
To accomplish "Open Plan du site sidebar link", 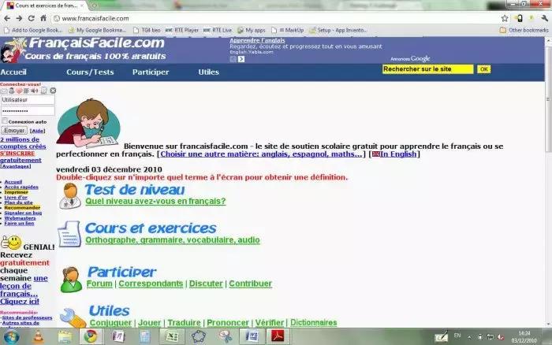I will click(x=18, y=202).
